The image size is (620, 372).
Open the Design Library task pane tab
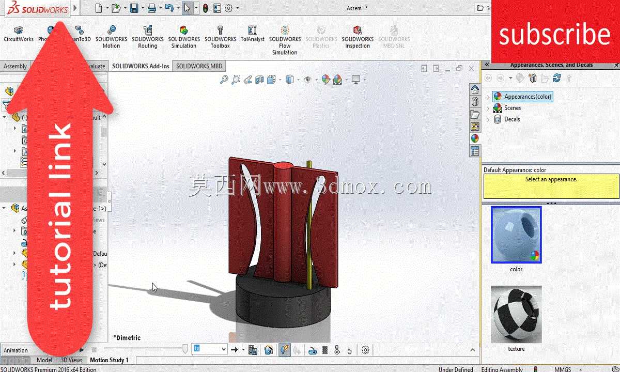click(x=475, y=102)
